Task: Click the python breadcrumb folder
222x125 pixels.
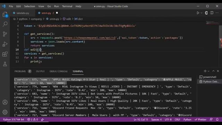Action: [23, 19]
